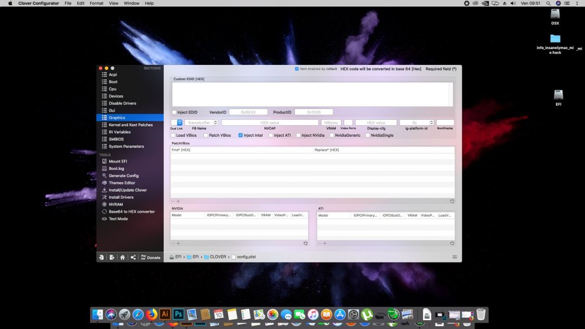Open the Install Drivers tool
Viewport: 585px width, 329px height.
121,197
